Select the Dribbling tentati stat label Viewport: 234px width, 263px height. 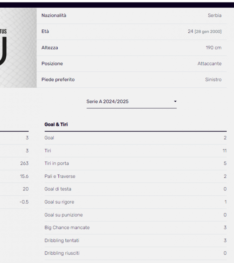62,241
